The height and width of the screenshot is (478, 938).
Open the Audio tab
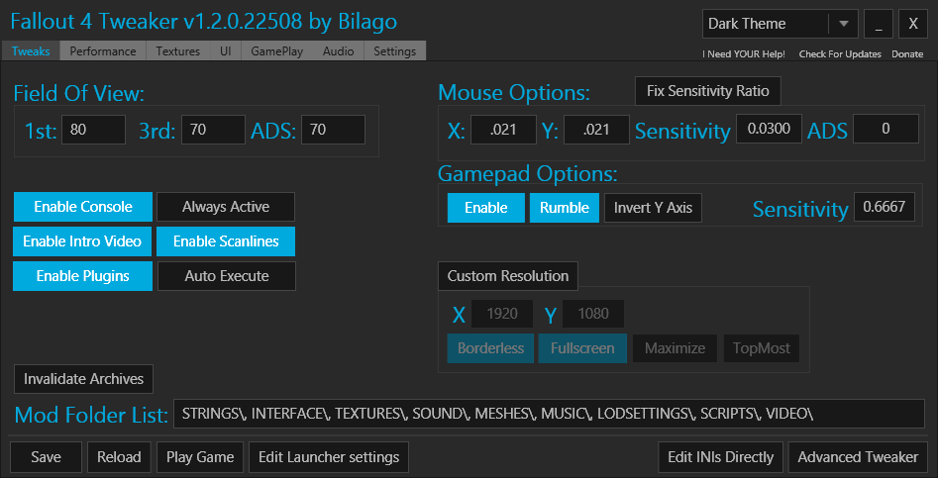point(339,51)
